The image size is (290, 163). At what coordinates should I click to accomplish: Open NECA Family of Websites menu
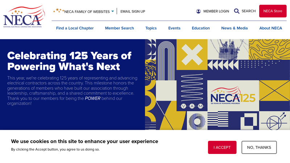coord(87,12)
